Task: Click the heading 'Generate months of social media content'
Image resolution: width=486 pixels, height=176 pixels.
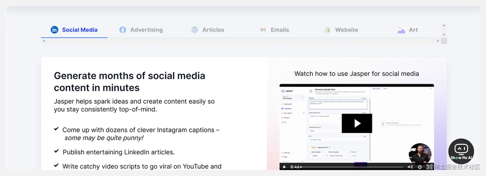Action: (130, 82)
